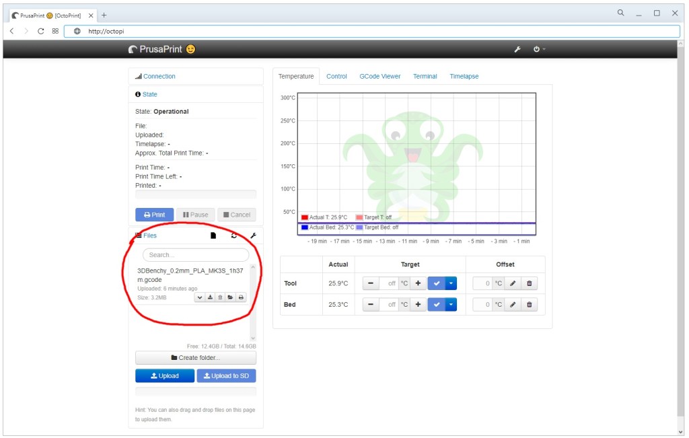The height and width of the screenshot is (438, 689).
Task: Confirm the Bed target temperature with checkmark
Action: [x=437, y=303]
